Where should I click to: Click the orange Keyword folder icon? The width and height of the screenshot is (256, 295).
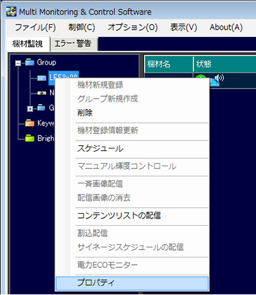[30, 123]
